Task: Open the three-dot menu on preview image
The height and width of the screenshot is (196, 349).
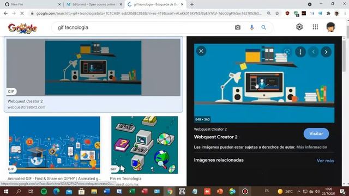Action: (300, 52)
